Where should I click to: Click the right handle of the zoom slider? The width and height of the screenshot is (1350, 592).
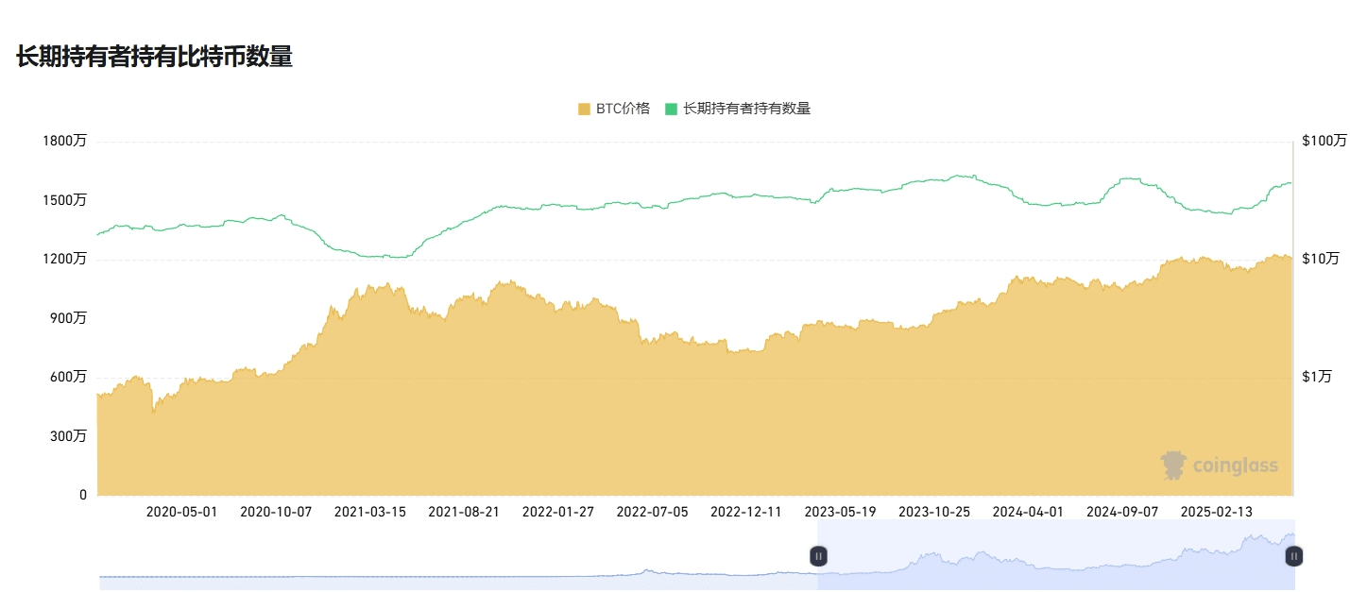(x=1293, y=556)
